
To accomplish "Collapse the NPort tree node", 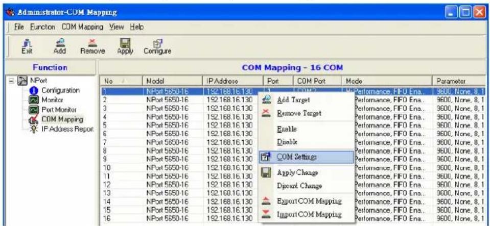I will point(12,81).
